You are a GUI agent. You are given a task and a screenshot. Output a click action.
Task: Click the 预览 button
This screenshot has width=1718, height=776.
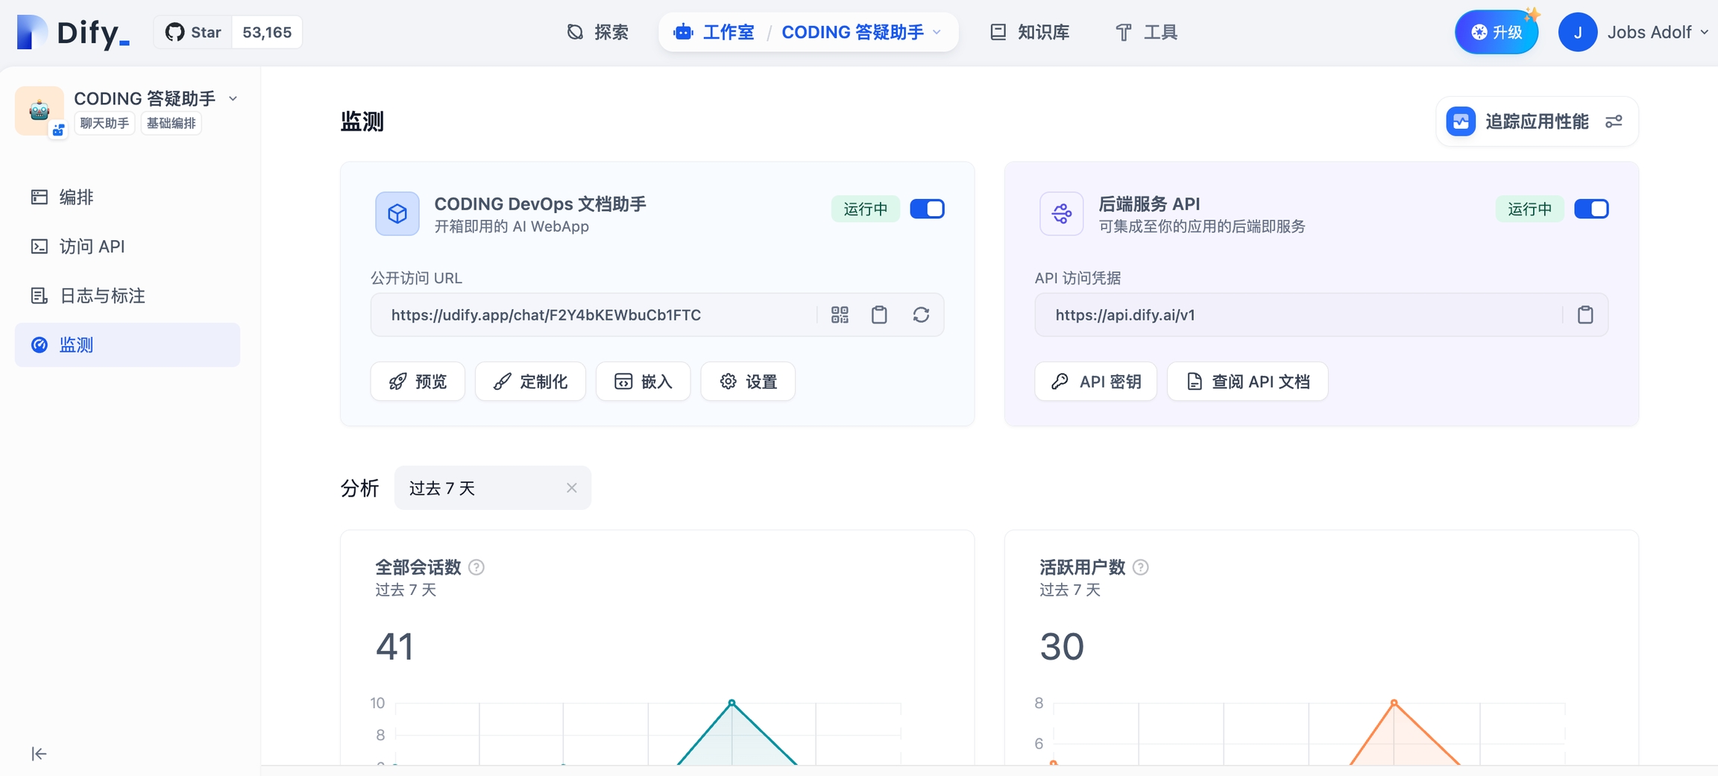pos(418,382)
